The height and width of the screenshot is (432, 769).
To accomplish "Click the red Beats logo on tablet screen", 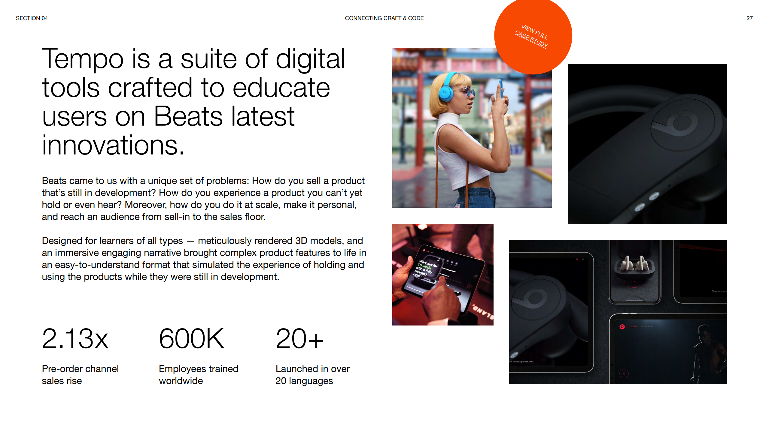I will click(622, 327).
